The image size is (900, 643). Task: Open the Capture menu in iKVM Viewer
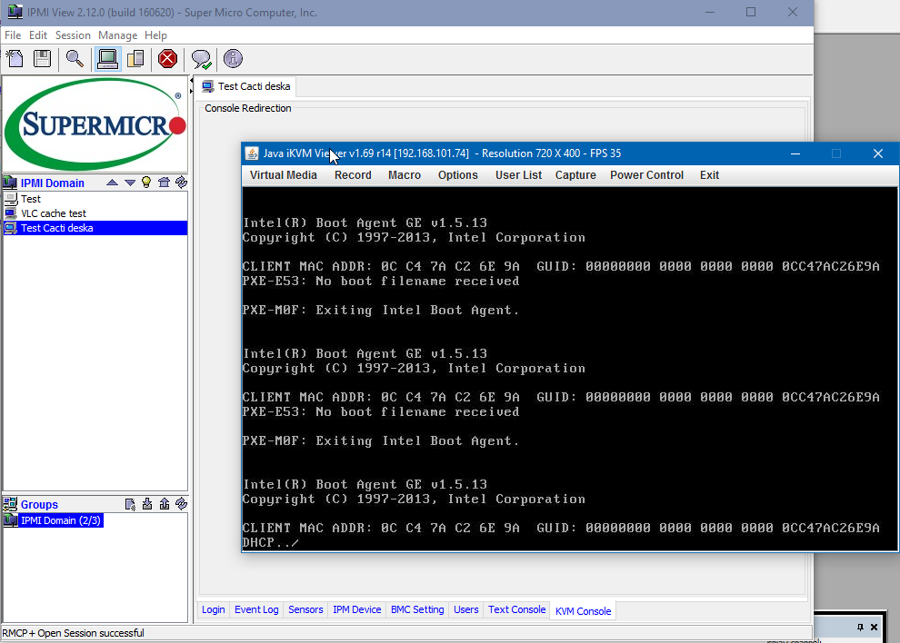pyautogui.click(x=575, y=175)
